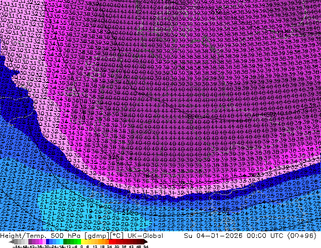This screenshot has height=248, width=321.
Task: Click the "(00+96)" forecast offset text
Action: point(302,236)
